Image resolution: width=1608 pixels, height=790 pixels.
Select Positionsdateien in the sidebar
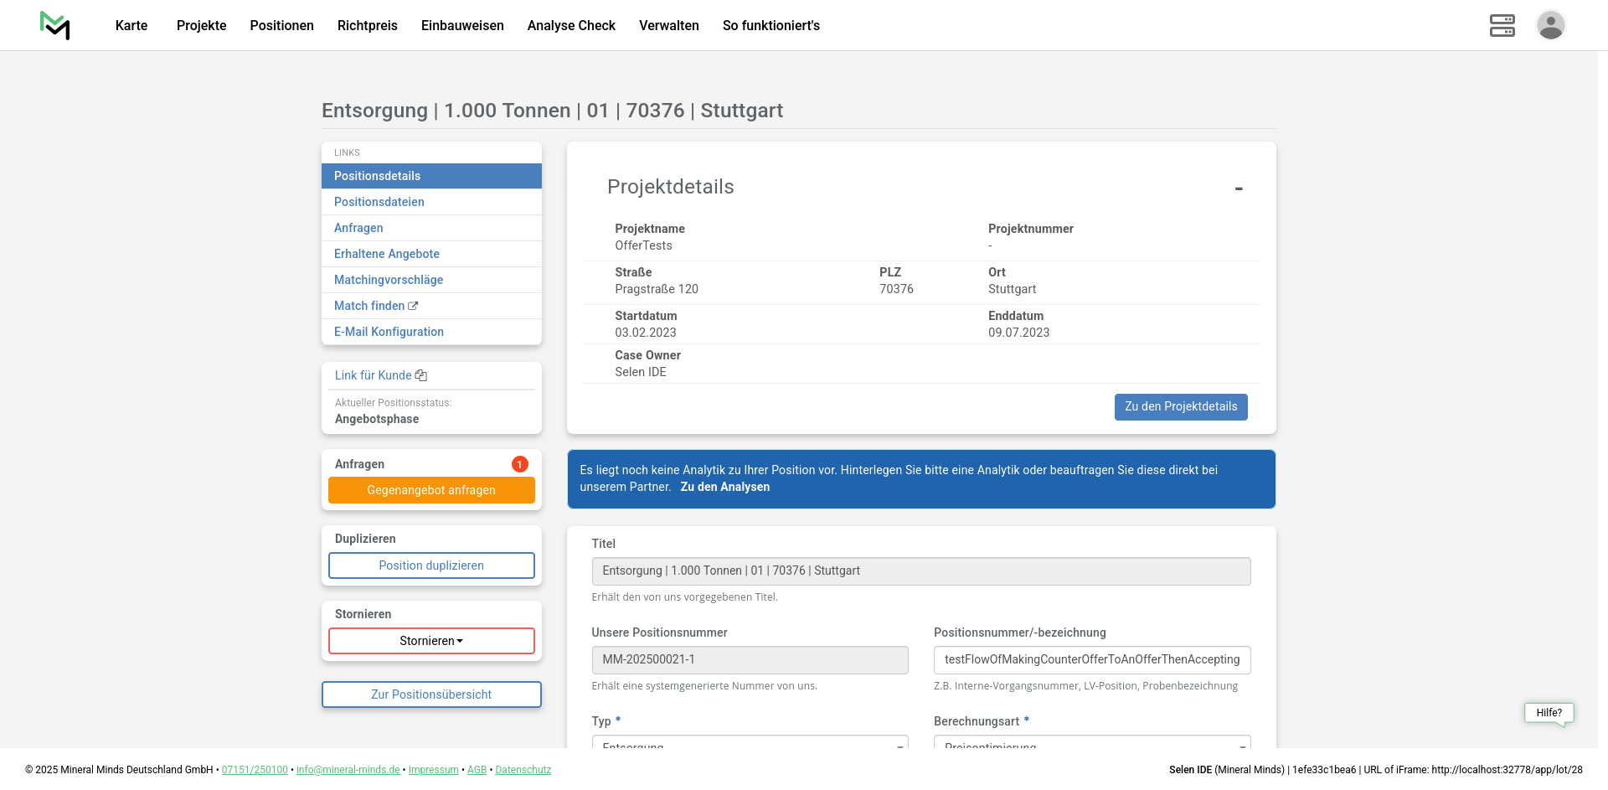[379, 202]
